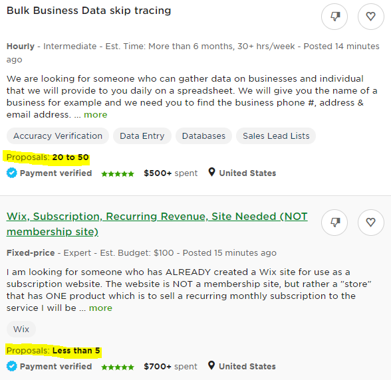Open Bulk Business Data skip tracing title
391x380 pixels.
coord(89,11)
